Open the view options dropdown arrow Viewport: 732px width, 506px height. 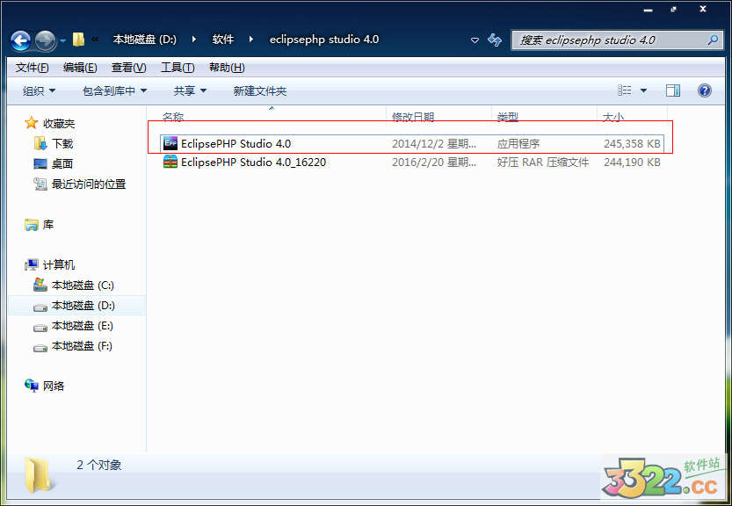point(643,90)
